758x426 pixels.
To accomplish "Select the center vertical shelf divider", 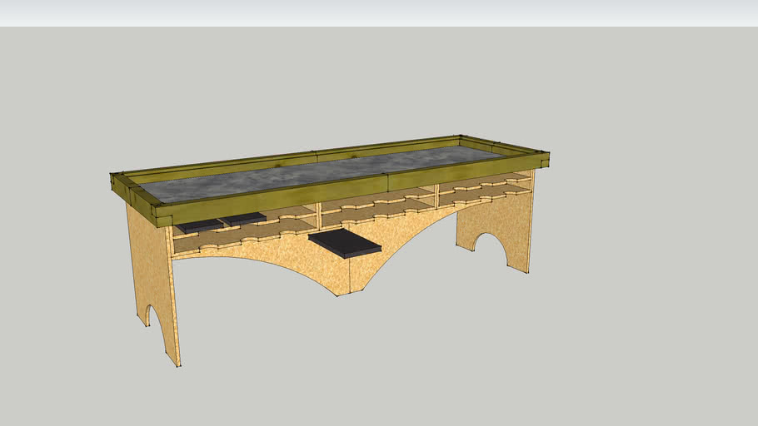I will coord(319,215).
